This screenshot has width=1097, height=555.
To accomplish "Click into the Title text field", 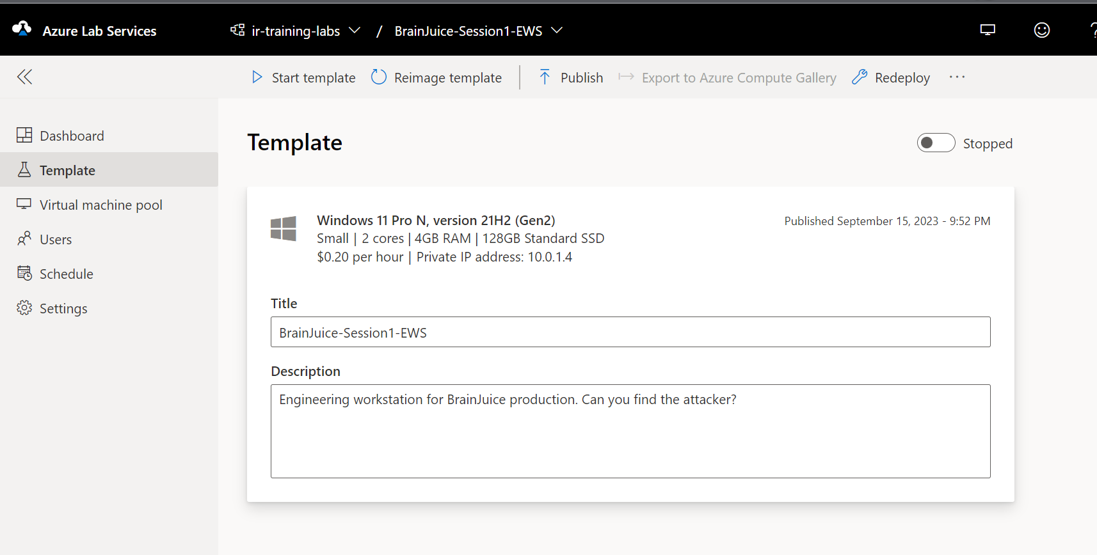I will click(630, 332).
